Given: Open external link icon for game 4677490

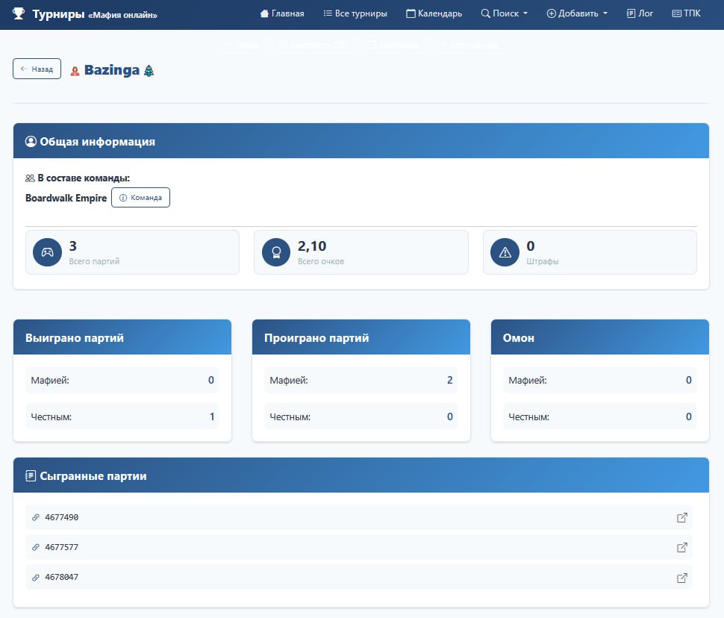Looking at the screenshot, I should point(681,517).
